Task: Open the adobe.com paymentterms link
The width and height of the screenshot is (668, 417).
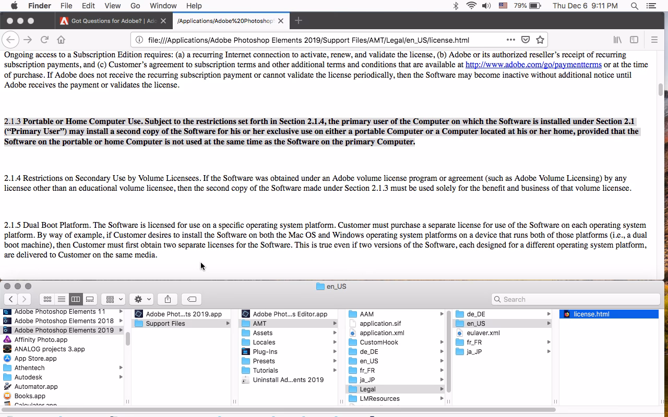Action: tap(533, 65)
